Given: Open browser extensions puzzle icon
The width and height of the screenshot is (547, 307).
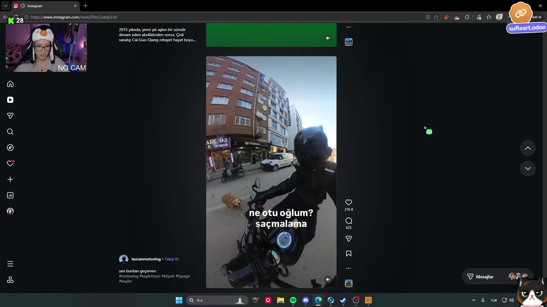Looking at the screenshot, I should click(467, 17).
